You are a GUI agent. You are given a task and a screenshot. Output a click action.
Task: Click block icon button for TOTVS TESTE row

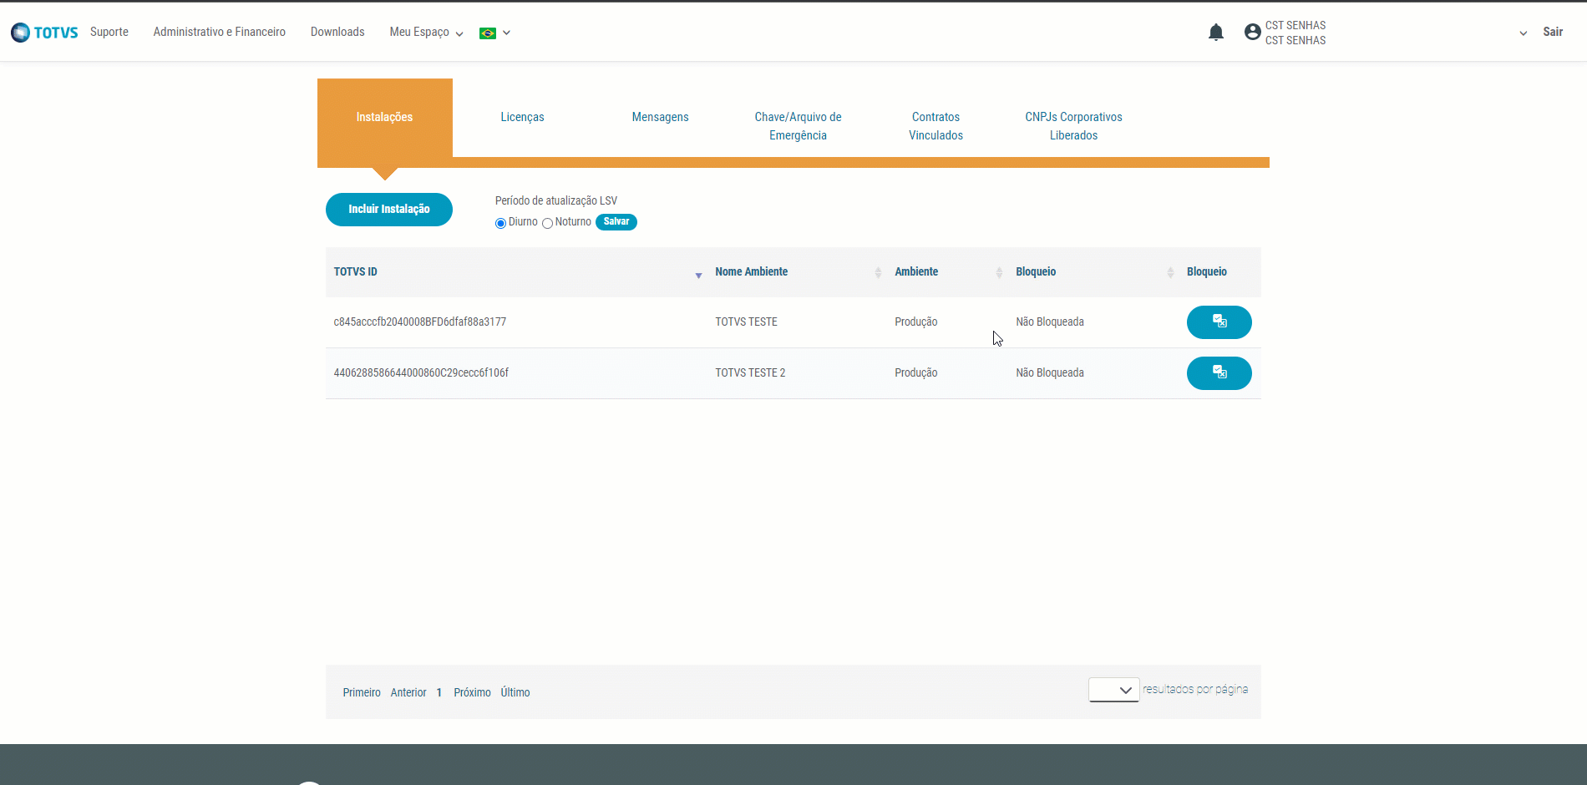[x=1219, y=322]
